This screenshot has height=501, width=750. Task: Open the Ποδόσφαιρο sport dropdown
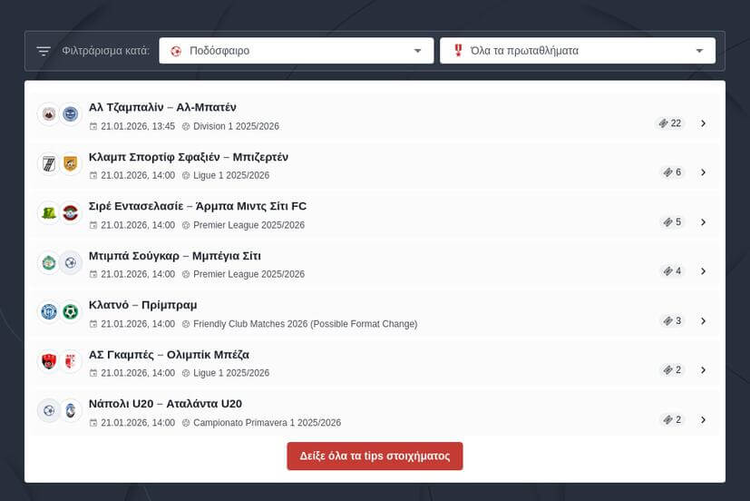[296, 51]
